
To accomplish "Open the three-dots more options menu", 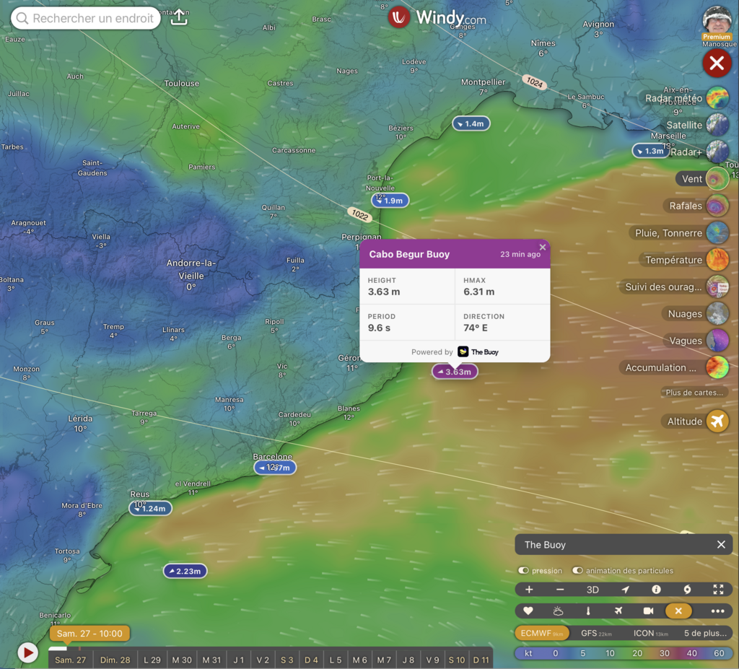I will coord(717,611).
